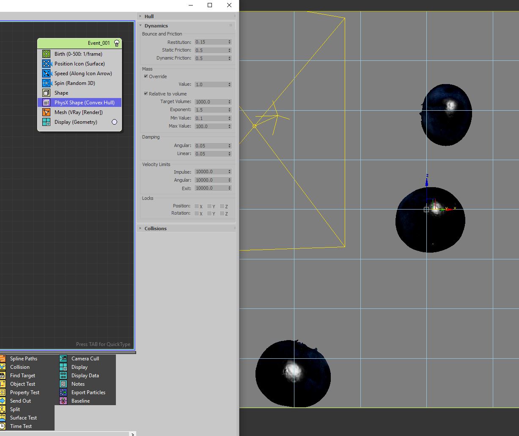Select the Shape operator in Event_001
519x436 pixels.
click(x=61, y=93)
